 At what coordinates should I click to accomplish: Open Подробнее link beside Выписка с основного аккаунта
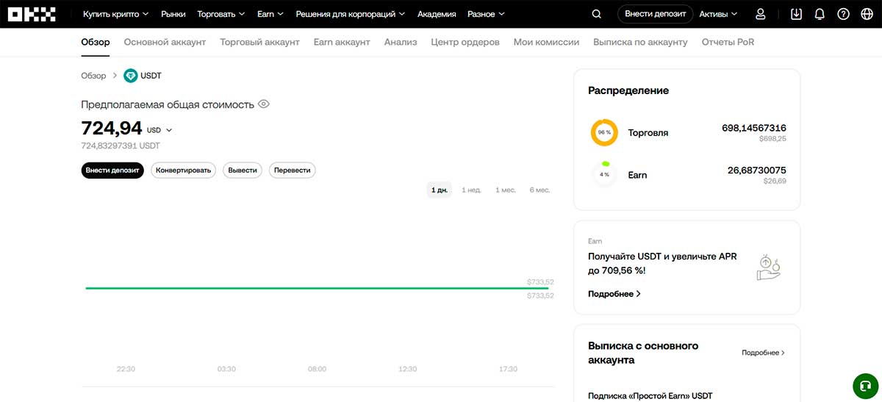(x=764, y=353)
